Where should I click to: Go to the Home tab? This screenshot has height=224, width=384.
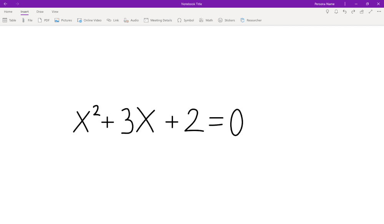(x=8, y=12)
